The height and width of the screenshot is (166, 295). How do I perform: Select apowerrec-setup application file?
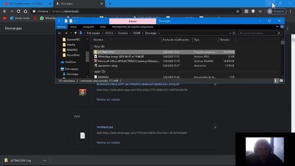[164, 65]
